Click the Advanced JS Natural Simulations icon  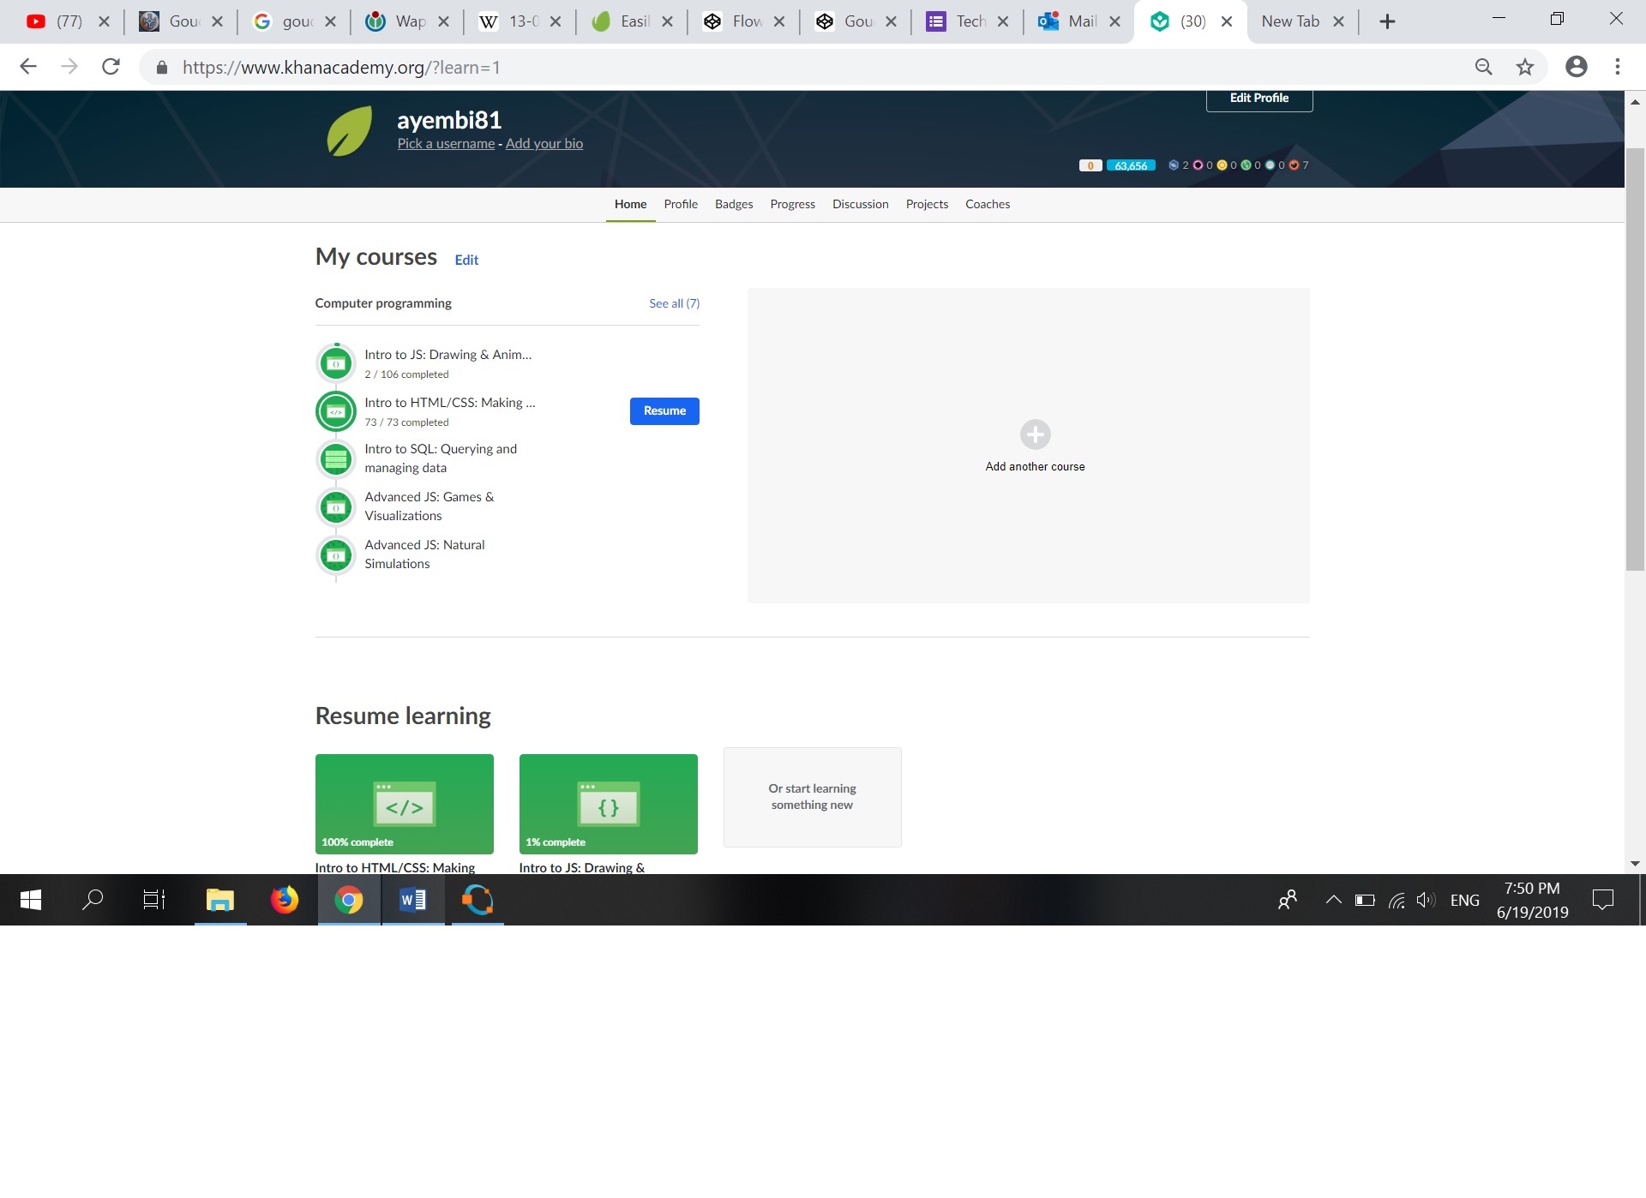[x=336, y=555]
